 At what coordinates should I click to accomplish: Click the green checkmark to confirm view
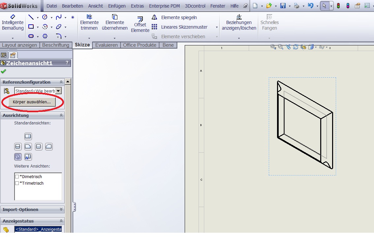point(3,71)
